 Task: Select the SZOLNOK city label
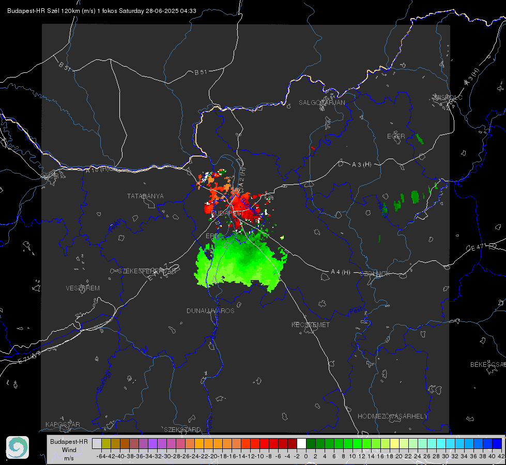click(375, 274)
